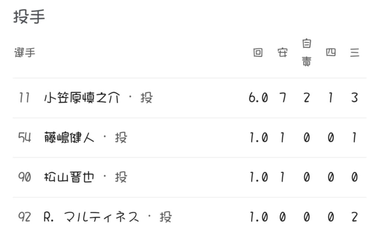Click the 選手 column header

click(x=25, y=53)
